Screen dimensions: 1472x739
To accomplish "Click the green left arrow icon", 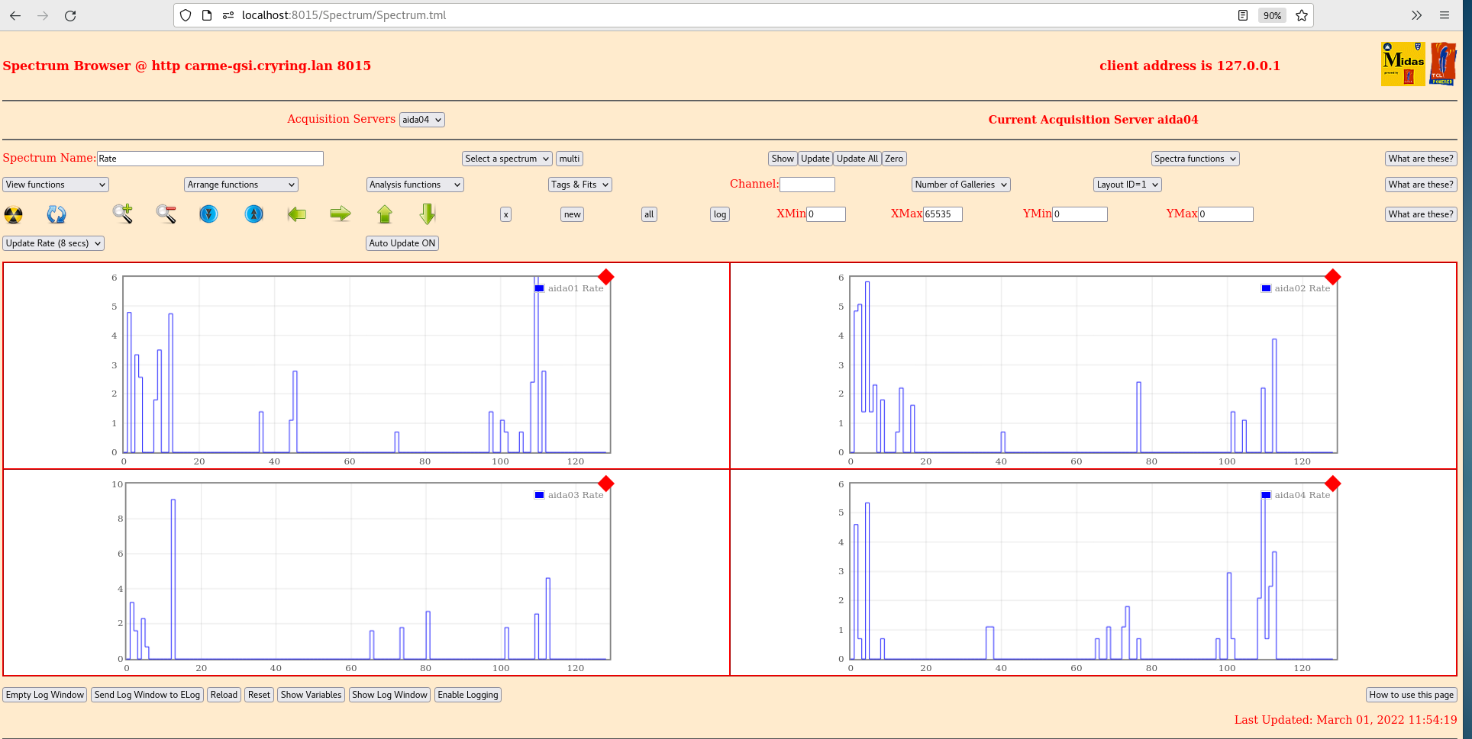I will point(297,214).
